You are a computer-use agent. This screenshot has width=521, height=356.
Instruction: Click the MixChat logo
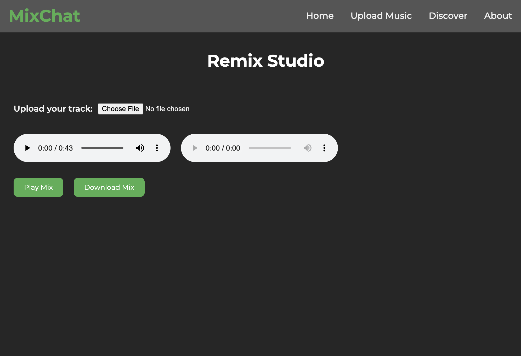pyautogui.click(x=44, y=15)
